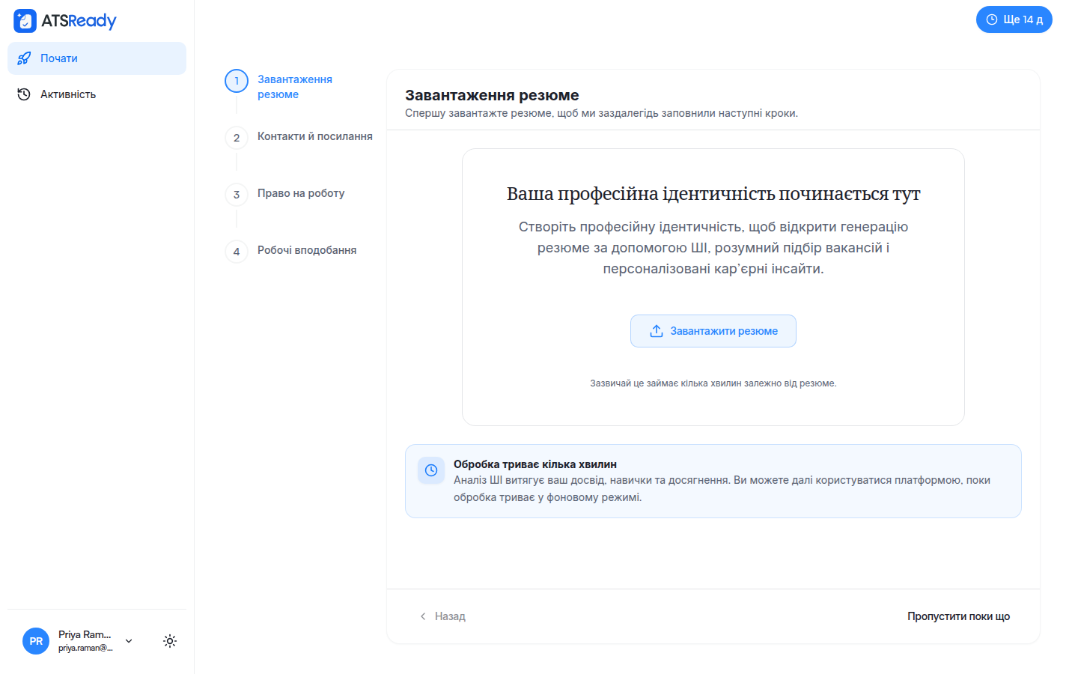The height and width of the screenshot is (674, 1078).
Task: Select step 4 circle in stepper
Action: [237, 252]
